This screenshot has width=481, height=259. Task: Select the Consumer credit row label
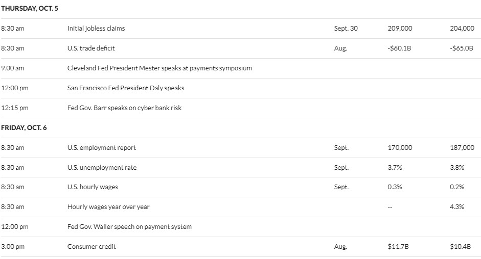point(91,247)
